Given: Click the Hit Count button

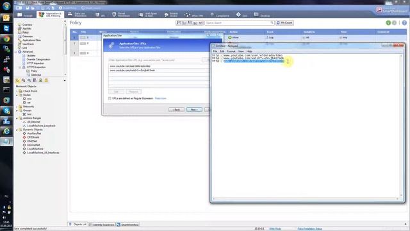Looking at the screenshot, I should [x=284, y=23].
